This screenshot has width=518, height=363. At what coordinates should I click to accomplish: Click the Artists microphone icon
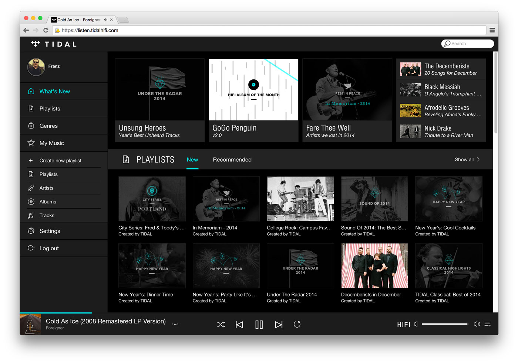pos(31,188)
